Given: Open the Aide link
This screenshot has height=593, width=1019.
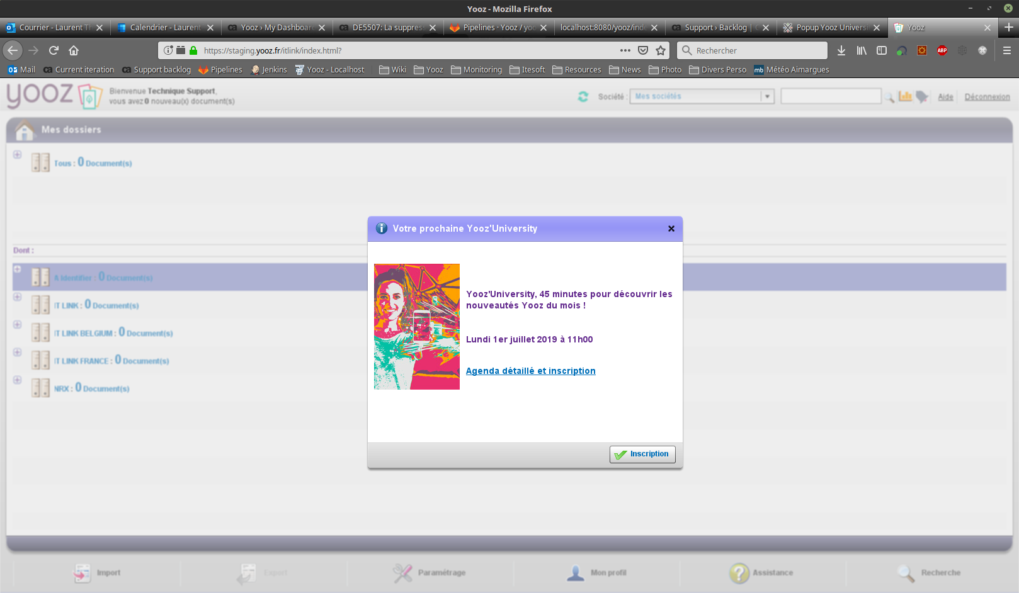Looking at the screenshot, I should point(945,97).
